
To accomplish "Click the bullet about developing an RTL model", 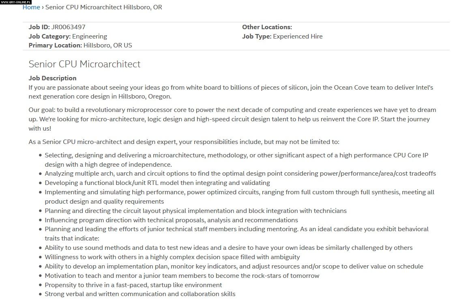I will 157,183.
